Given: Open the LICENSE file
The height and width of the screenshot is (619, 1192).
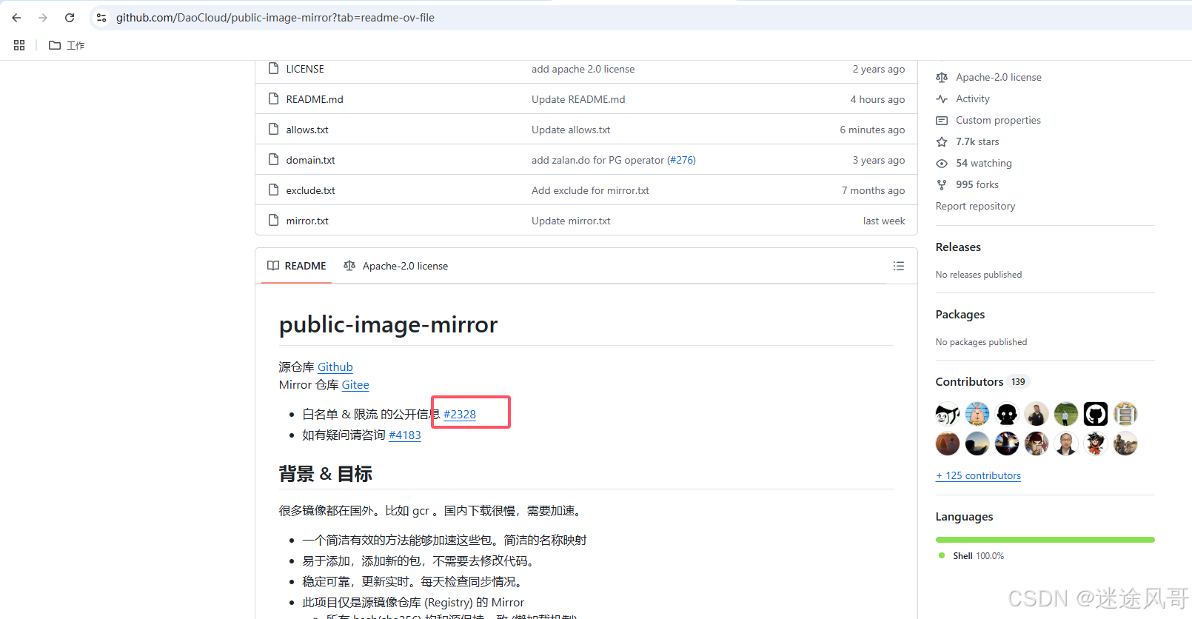Looking at the screenshot, I should click(305, 69).
